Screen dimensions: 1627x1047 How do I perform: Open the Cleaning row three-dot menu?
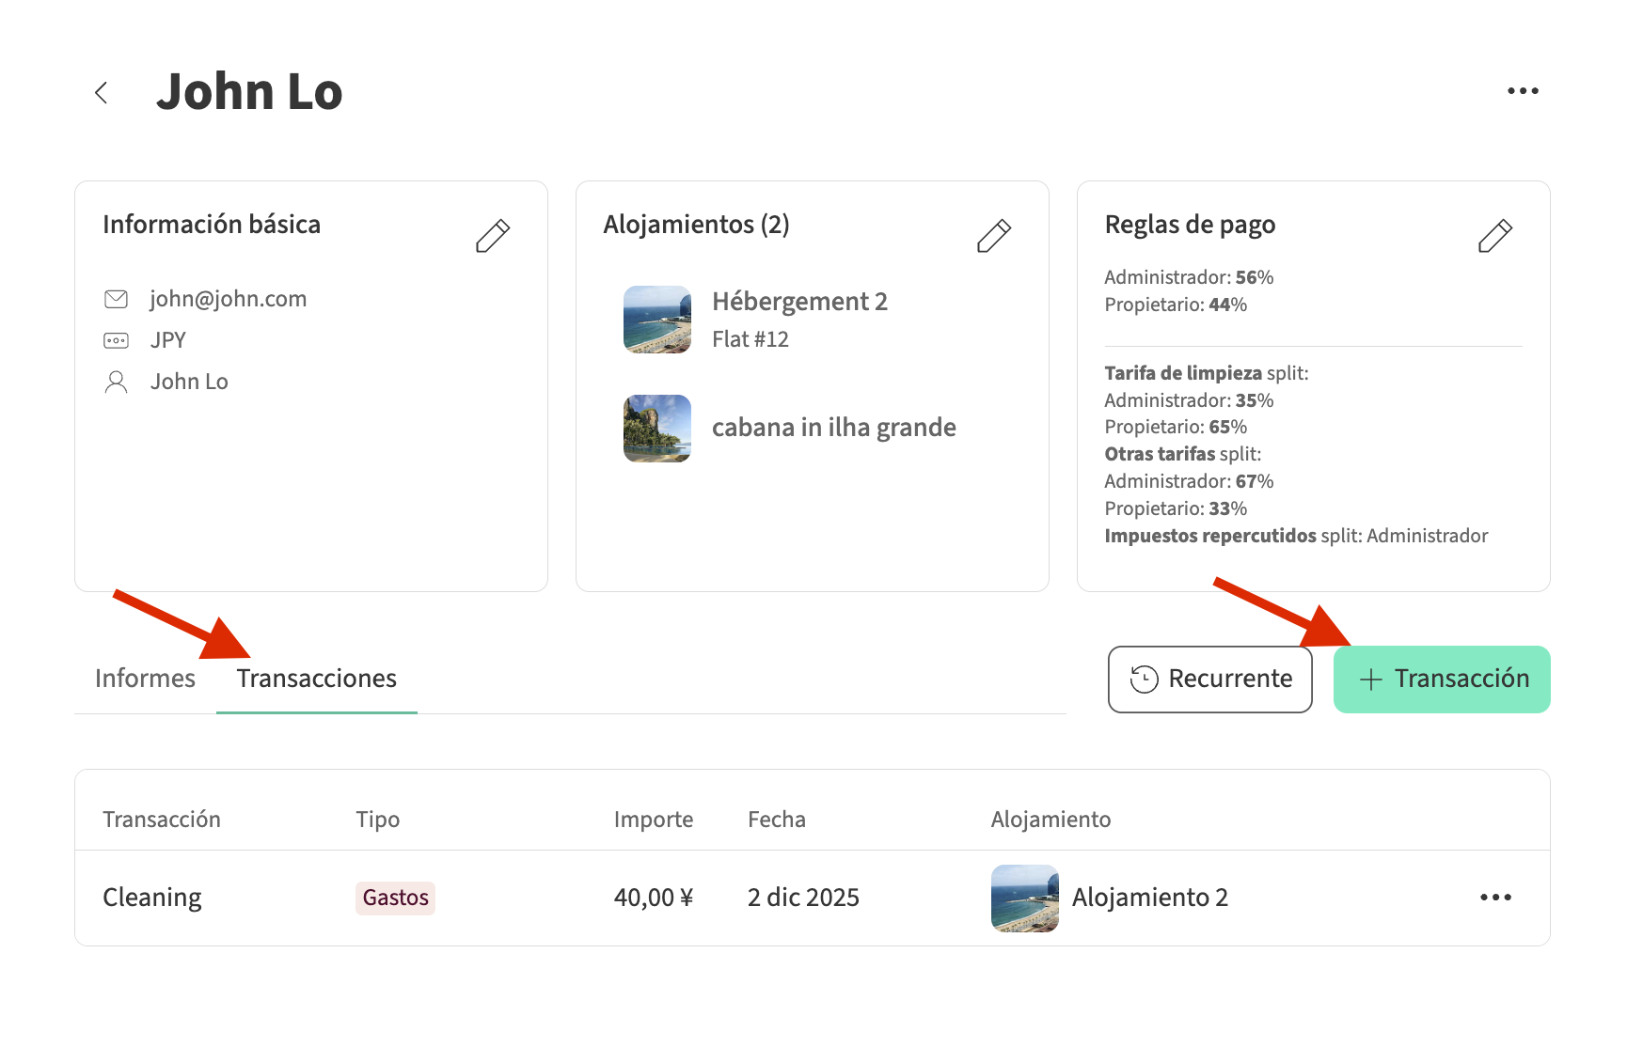click(1494, 898)
